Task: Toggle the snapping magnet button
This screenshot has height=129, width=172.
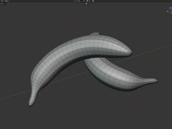Action: coord(87,1)
